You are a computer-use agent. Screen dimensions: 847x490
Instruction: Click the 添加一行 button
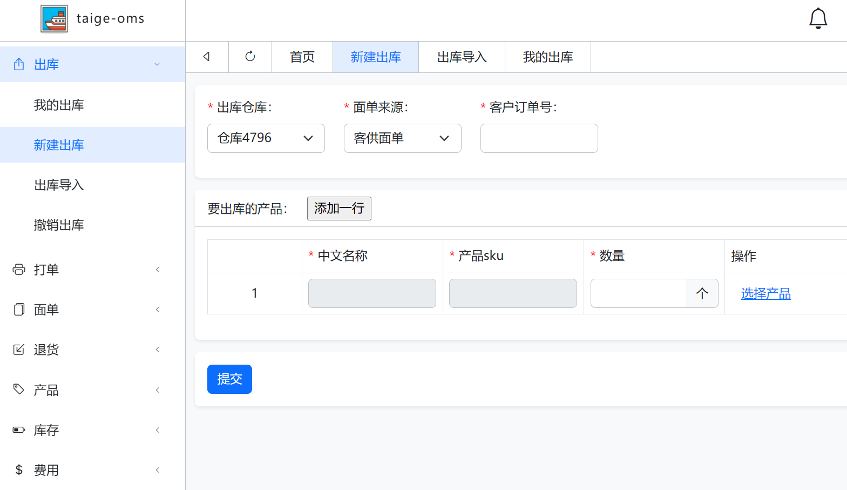[x=339, y=209]
